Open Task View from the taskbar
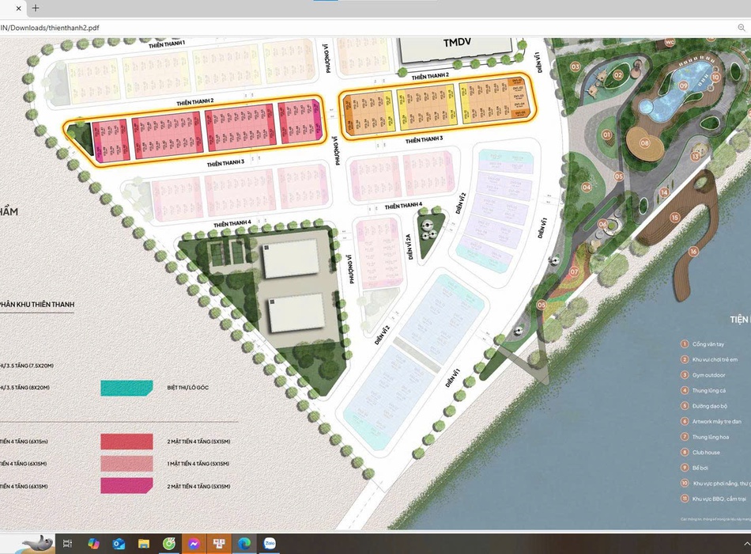751x554 pixels. coord(68,544)
